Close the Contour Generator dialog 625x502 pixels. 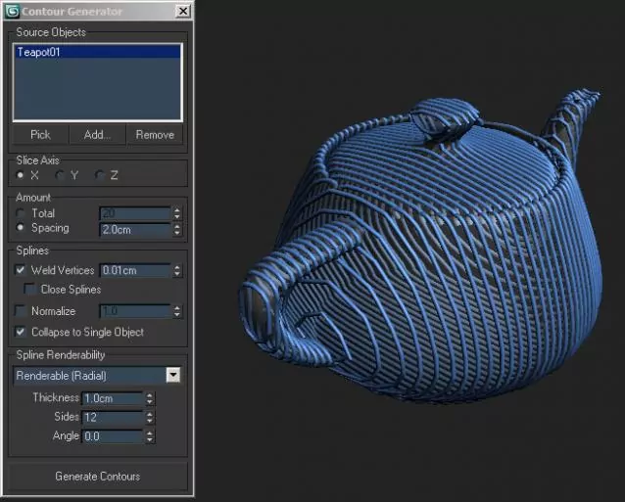(x=182, y=11)
